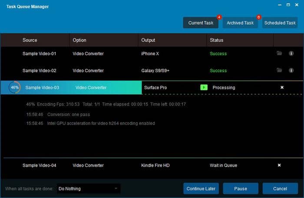Screen dimensions: 304x198
Task: Cancel the task queue
Action: pyautogui.click(x=280, y=188)
